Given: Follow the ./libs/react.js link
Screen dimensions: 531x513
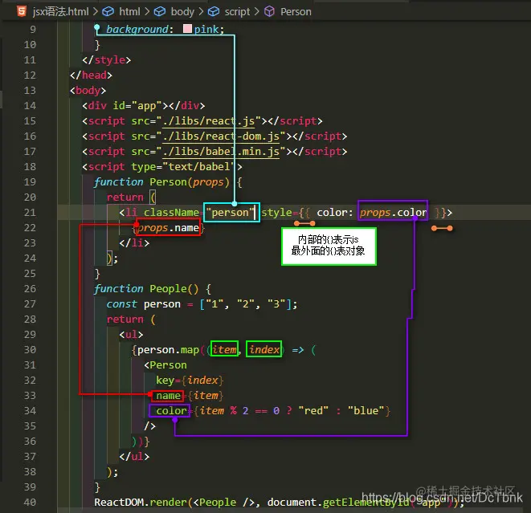Looking at the screenshot, I should tap(209, 120).
